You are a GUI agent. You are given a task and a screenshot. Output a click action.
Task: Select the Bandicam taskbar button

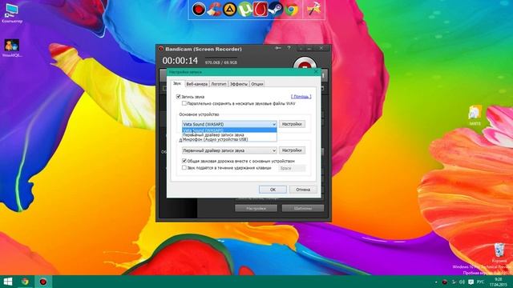click(x=43, y=282)
